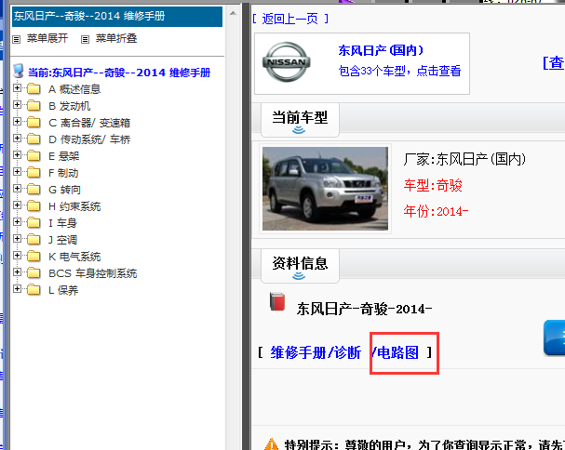Image resolution: width=565 pixels, height=450 pixels.
Task: Click the 菜单展开 list icon
Action: (x=17, y=39)
